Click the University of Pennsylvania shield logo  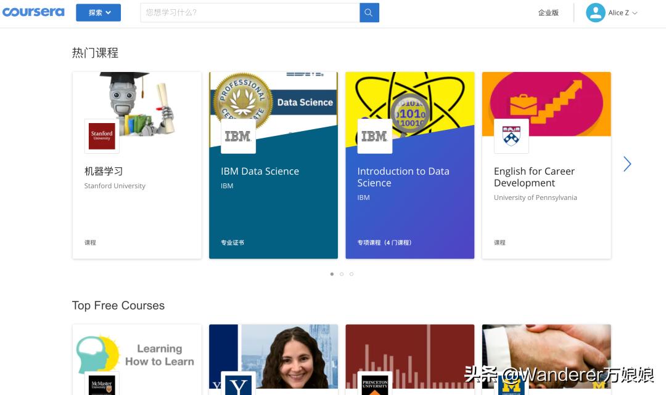point(511,136)
